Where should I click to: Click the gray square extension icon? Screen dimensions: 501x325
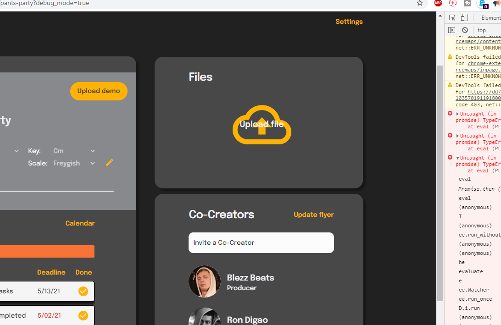click(x=468, y=3)
